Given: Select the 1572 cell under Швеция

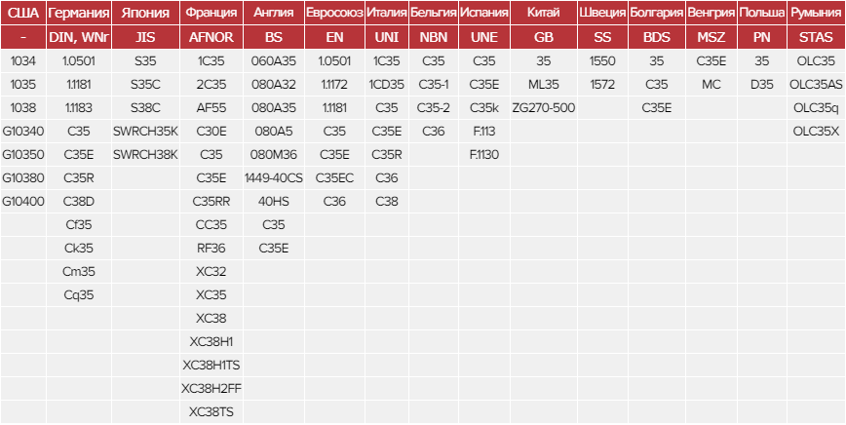Looking at the screenshot, I should (602, 84).
